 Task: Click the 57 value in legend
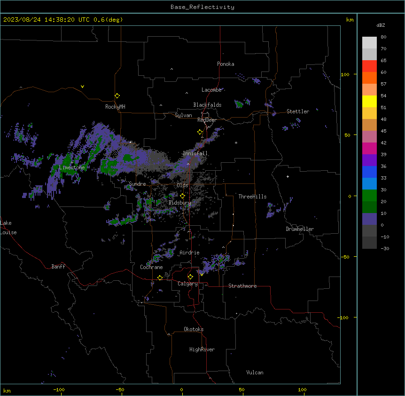click(x=383, y=84)
